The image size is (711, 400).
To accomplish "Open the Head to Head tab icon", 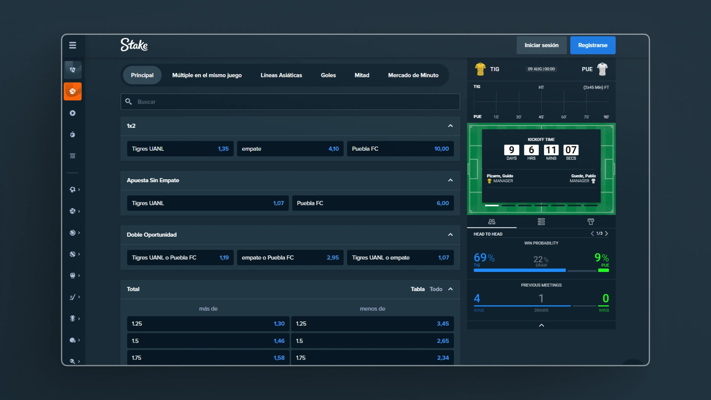I will (492, 221).
